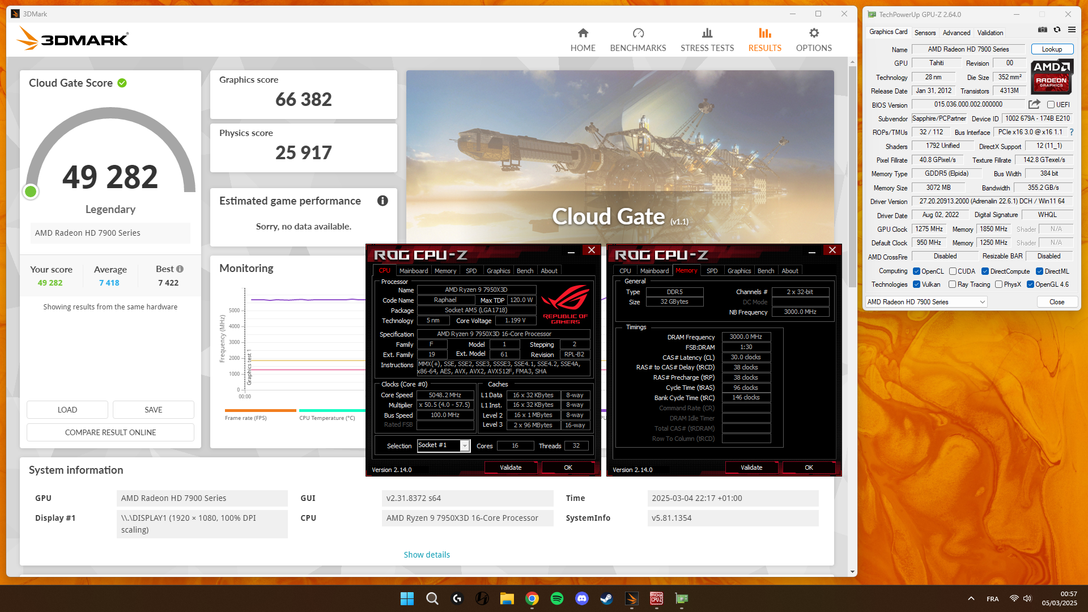Toggle the Ray Tracing checkbox in GPU-Z
The image size is (1088, 612).
(x=952, y=284)
